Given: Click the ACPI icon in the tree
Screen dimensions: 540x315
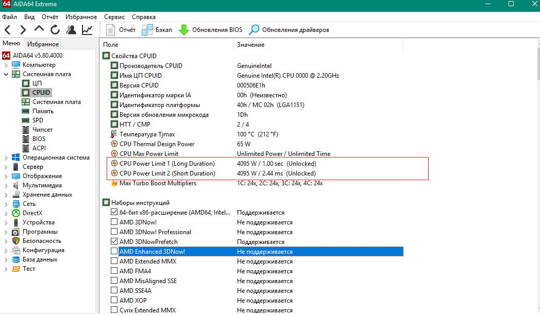Looking at the screenshot, I should tap(26, 148).
